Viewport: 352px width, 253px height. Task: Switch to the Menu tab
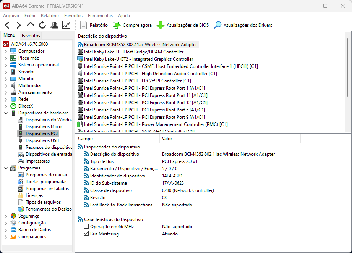point(10,35)
